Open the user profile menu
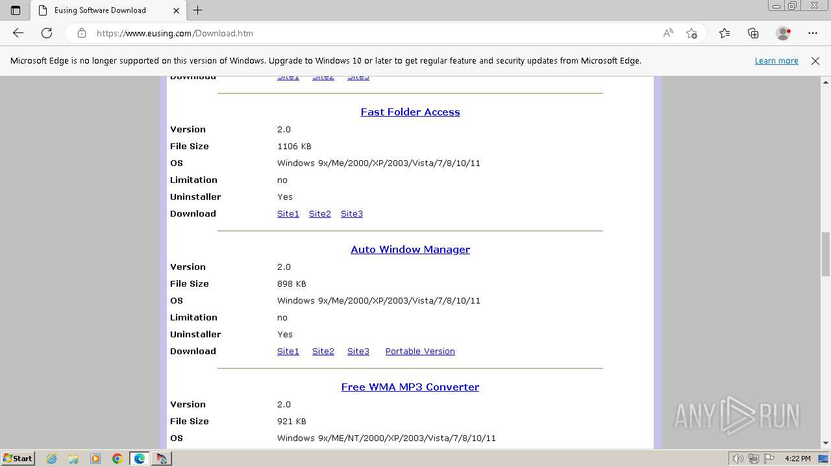The height and width of the screenshot is (467, 831). click(x=784, y=33)
